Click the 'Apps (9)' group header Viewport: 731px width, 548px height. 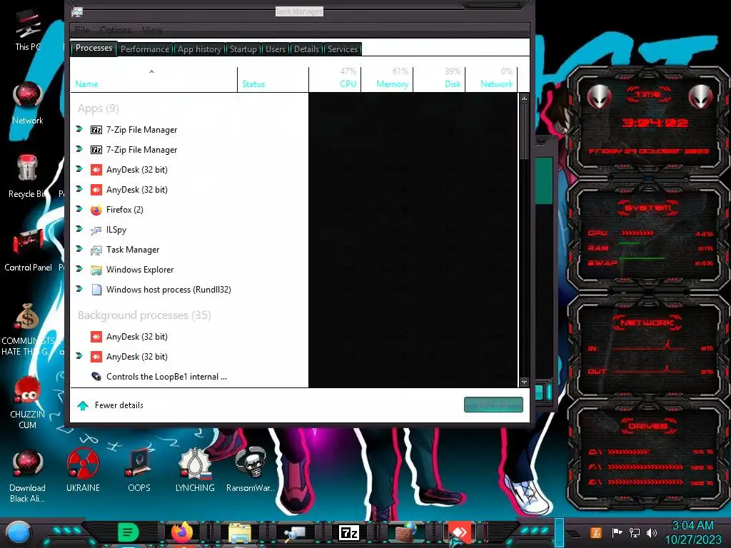coord(99,108)
